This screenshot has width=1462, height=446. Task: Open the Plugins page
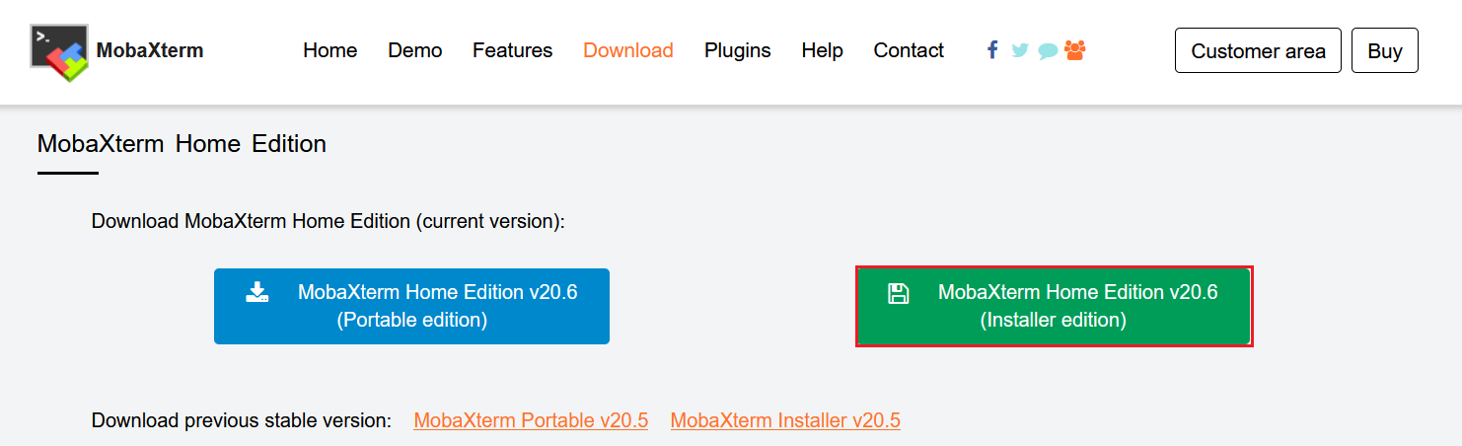[x=737, y=50]
